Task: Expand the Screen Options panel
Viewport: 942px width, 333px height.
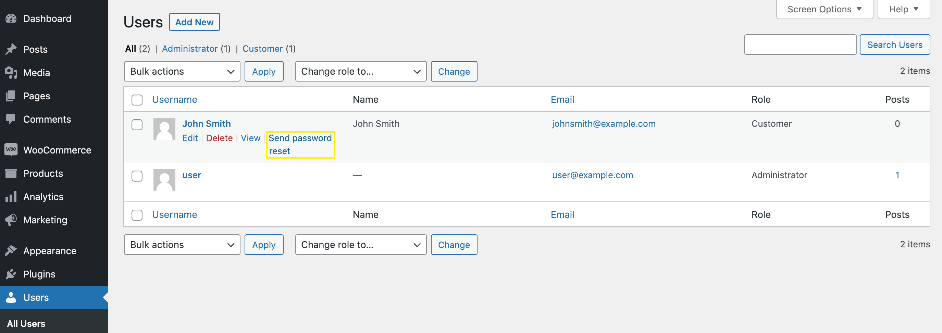Action: (x=824, y=9)
